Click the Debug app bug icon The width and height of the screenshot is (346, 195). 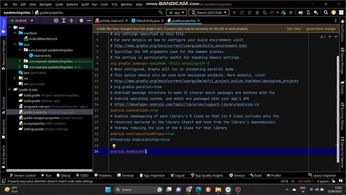pyautogui.click(x=257, y=12)
